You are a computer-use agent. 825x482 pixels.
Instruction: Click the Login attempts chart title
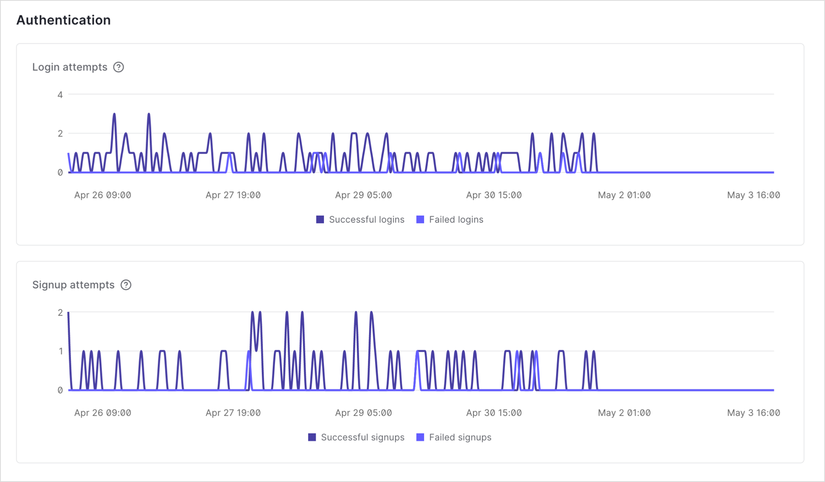tap(70, 67)
